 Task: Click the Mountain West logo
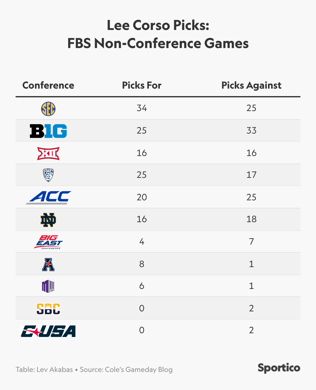pos(48,286)
